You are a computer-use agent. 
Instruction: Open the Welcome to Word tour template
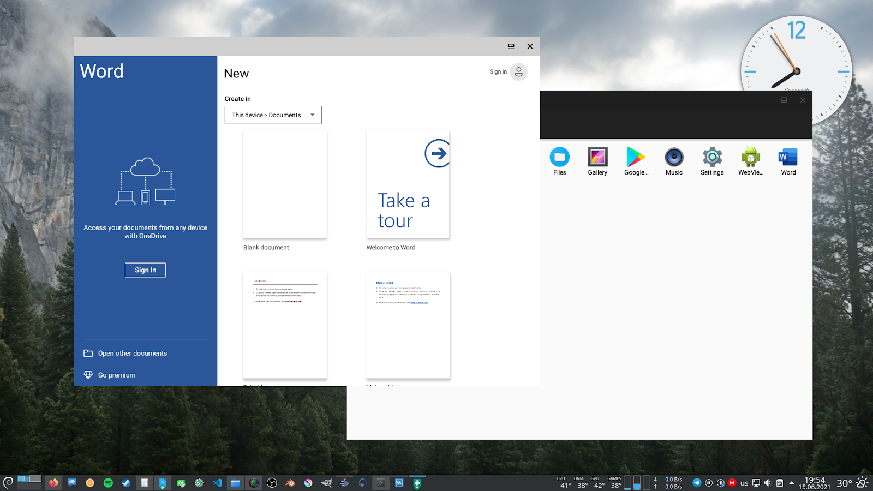[408, 184]
